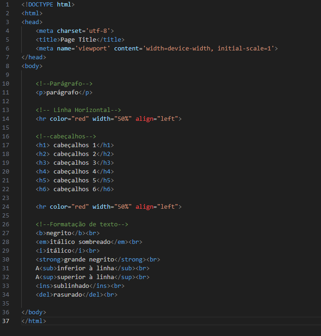Select line number 8 beside the body tag
The height and width of the screenshot is (336, 321).
[x=7, y=66]
